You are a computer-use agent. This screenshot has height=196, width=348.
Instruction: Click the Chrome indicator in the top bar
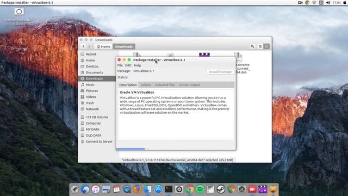click(x=307, y=3)
